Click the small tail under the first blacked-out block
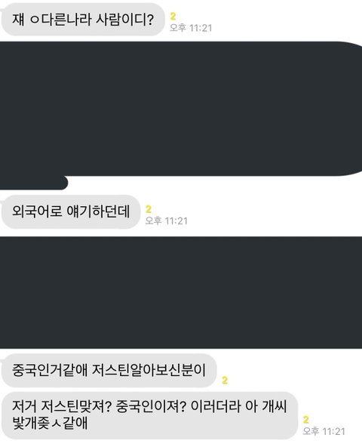The width and height of the screenshot is (362, 444). (x=34, y=183)
